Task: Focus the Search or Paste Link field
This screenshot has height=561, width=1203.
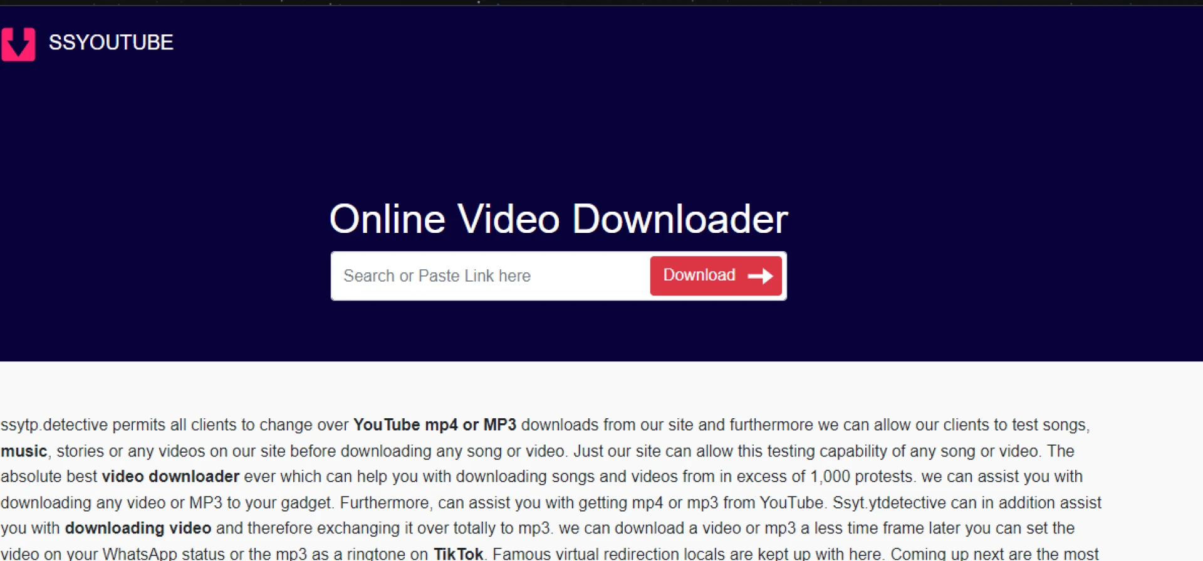Action: [x=491, y=276]
